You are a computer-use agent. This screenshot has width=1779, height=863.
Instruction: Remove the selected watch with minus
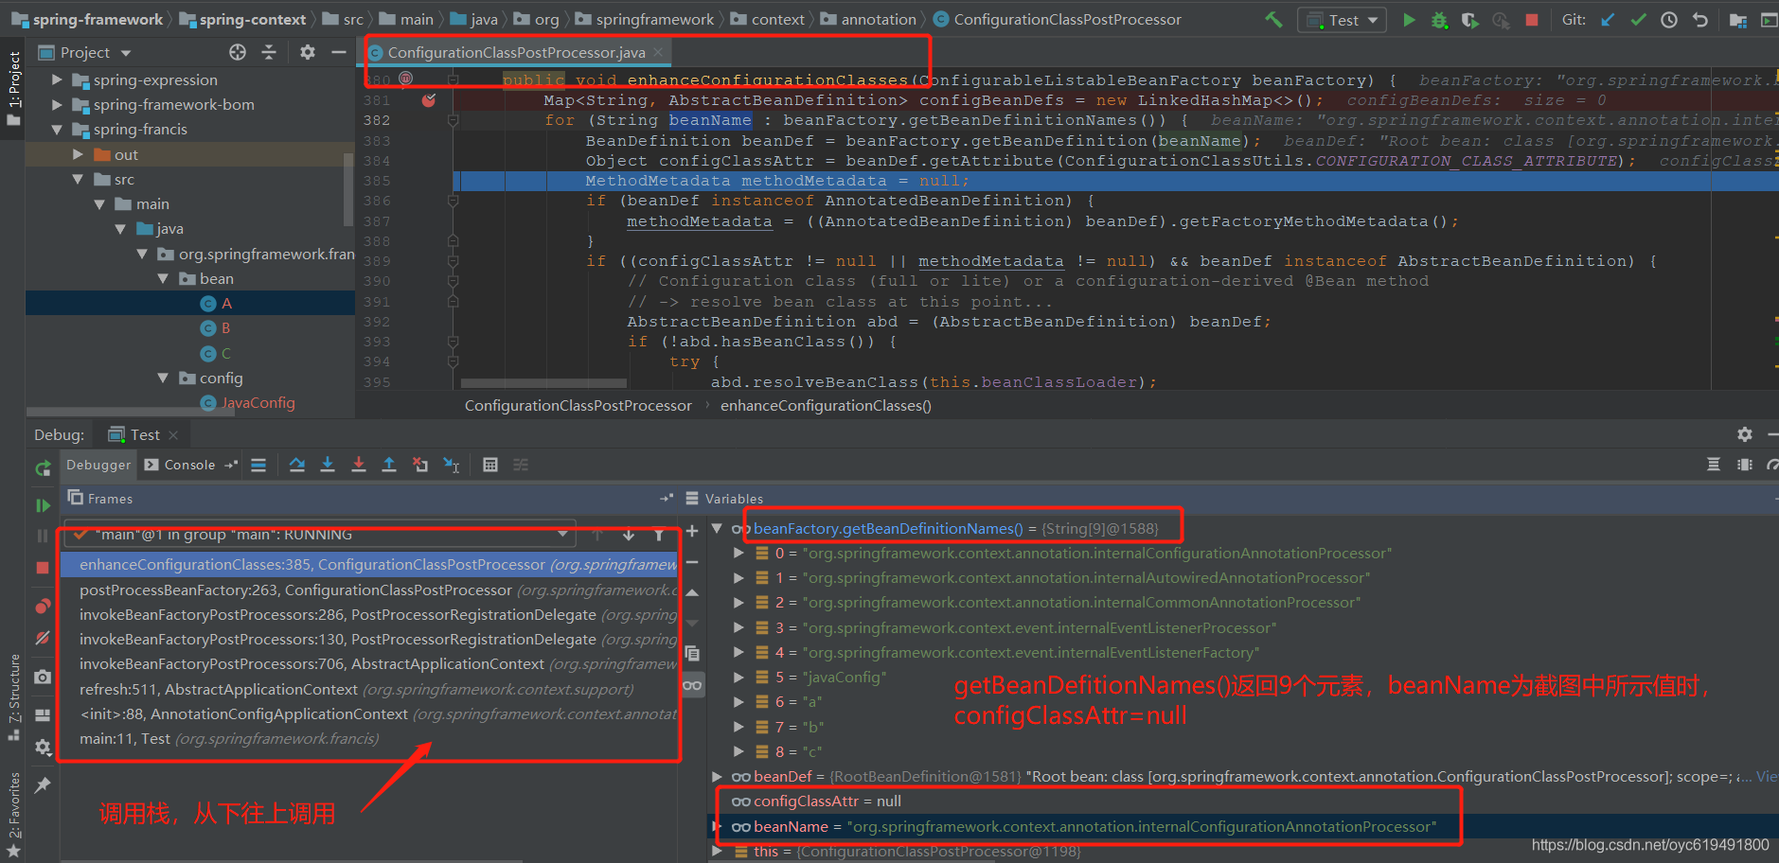tap(692, 562)
